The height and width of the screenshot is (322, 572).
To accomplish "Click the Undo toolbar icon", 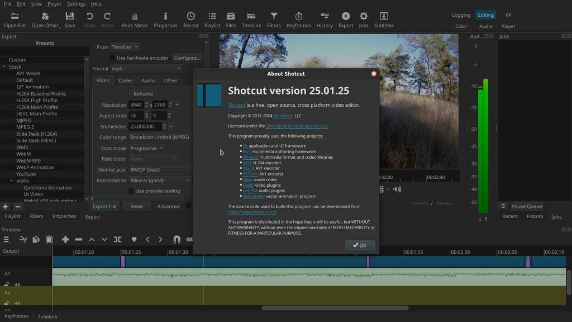I will (89, 20).
